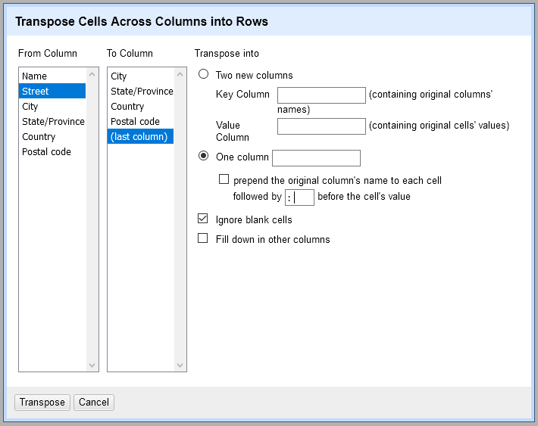Select the One column radio button
This screenshot has width=538, height=426.
203,157
